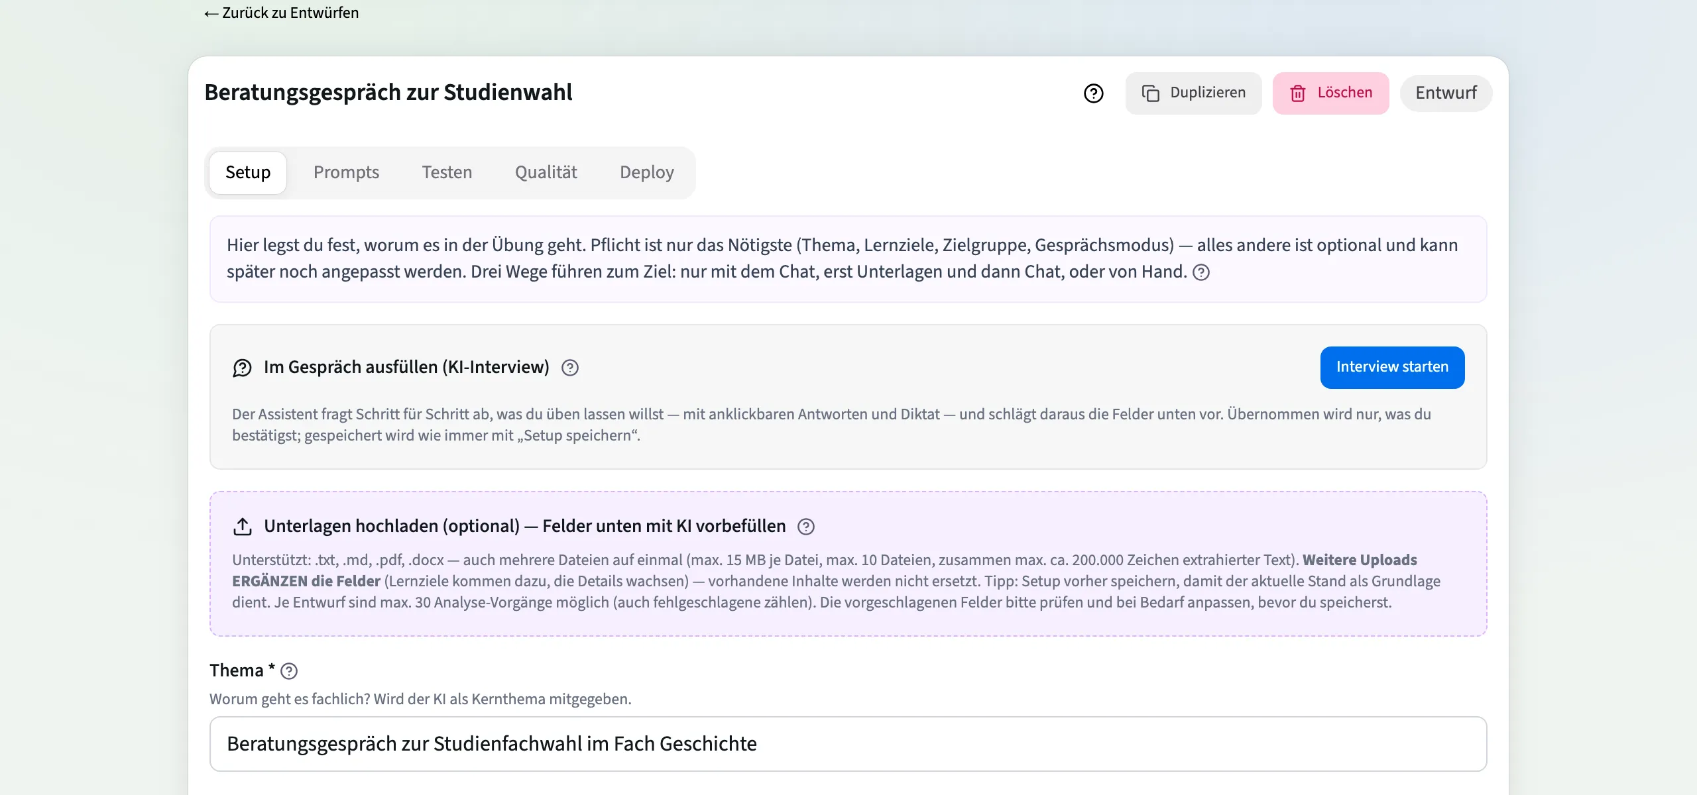Viewport: 1697px width, 795px height.
Task: Open help icon next to Duplizieren button
Action: (1093, 93)
